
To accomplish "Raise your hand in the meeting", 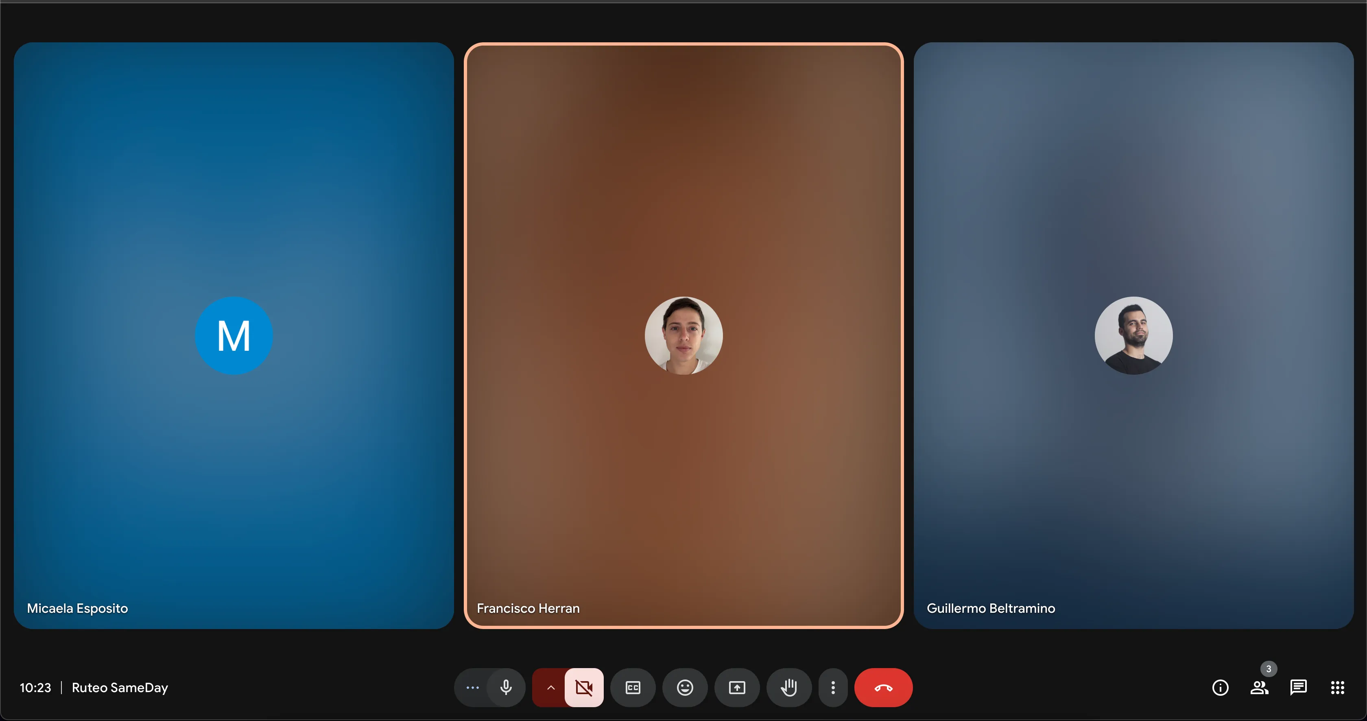I will click(x=789, y=688).
